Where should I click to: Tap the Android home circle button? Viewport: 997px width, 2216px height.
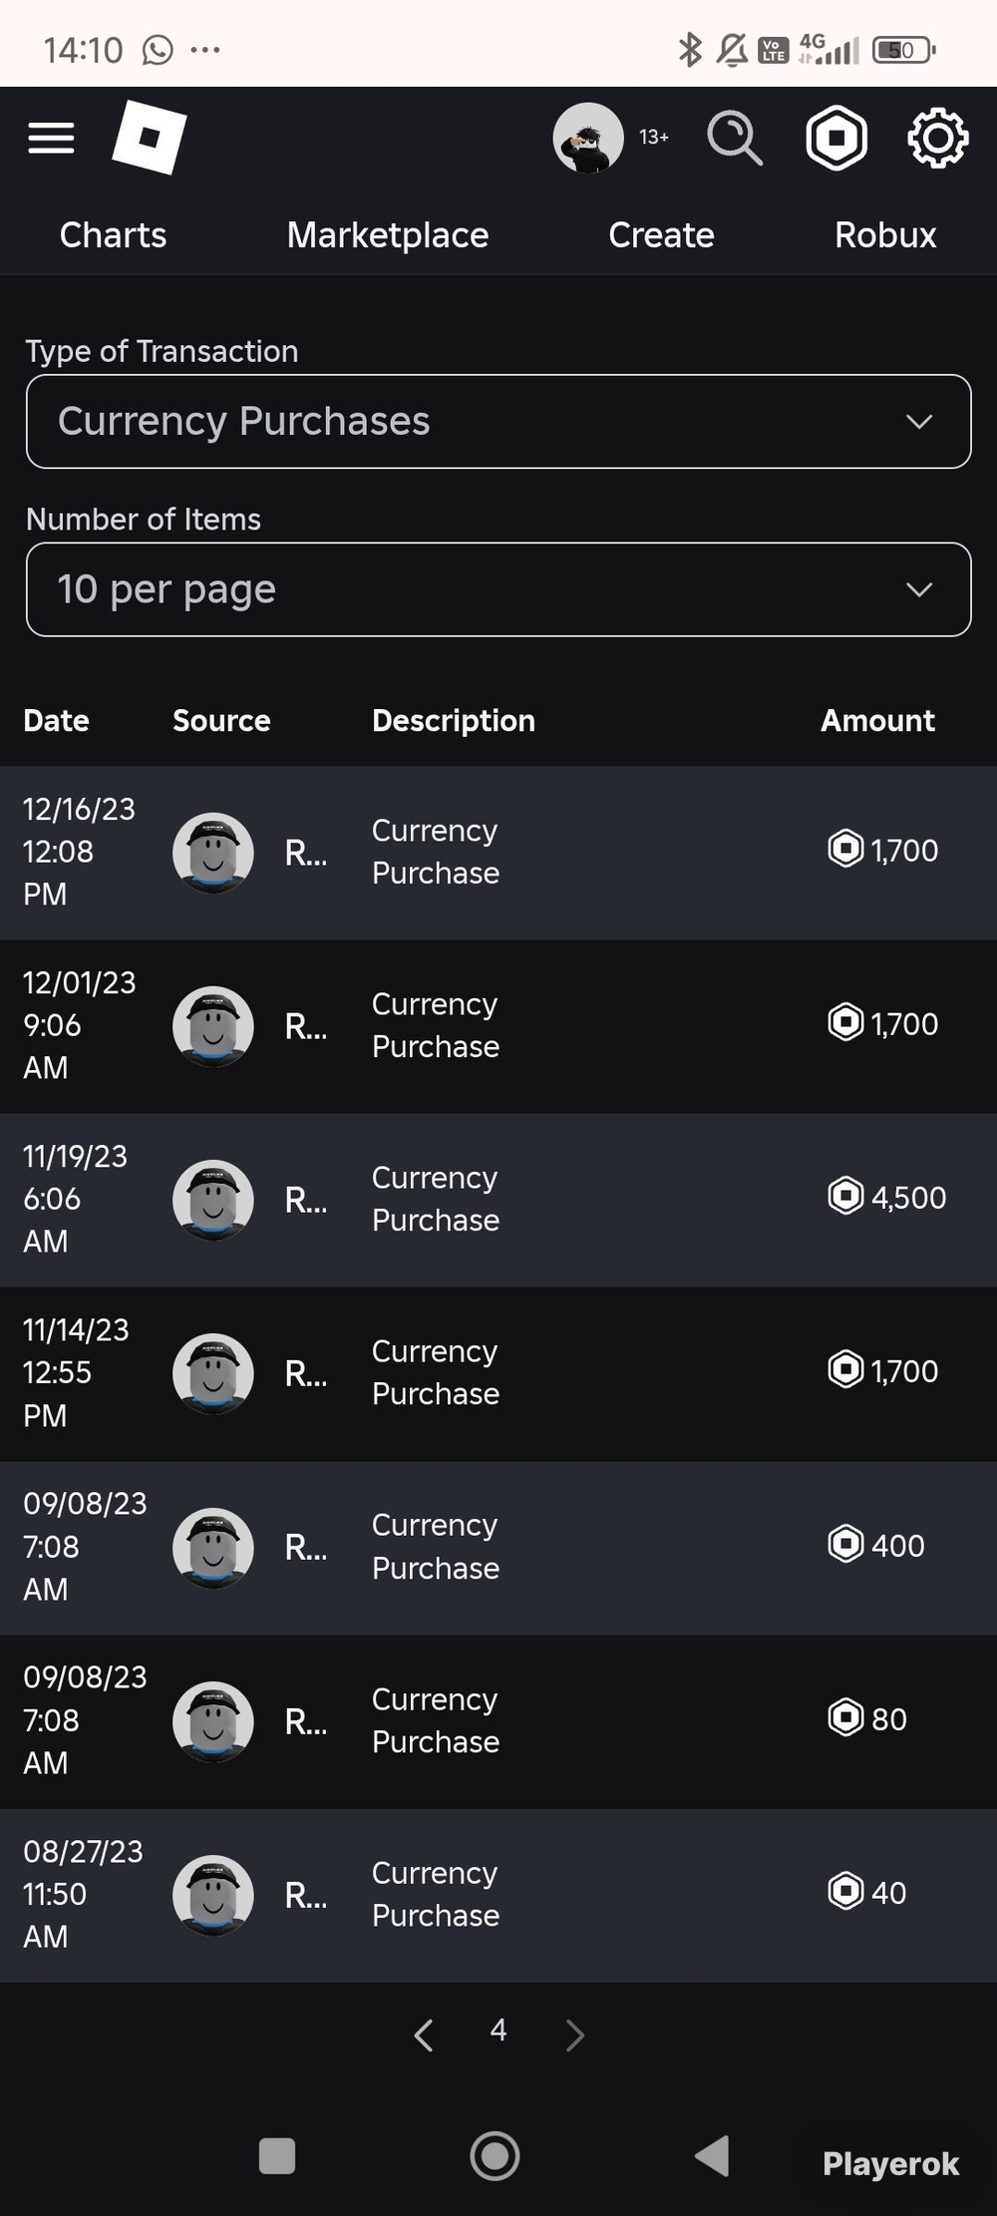495,2155
